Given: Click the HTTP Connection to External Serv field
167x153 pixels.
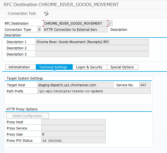Looking at the screenshot, I should (76, 29).
